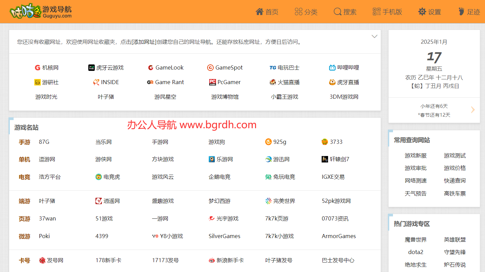Open the 足迹 nav item
The width and height of the screenshot is (485, 272).
(x=469, y=12)
